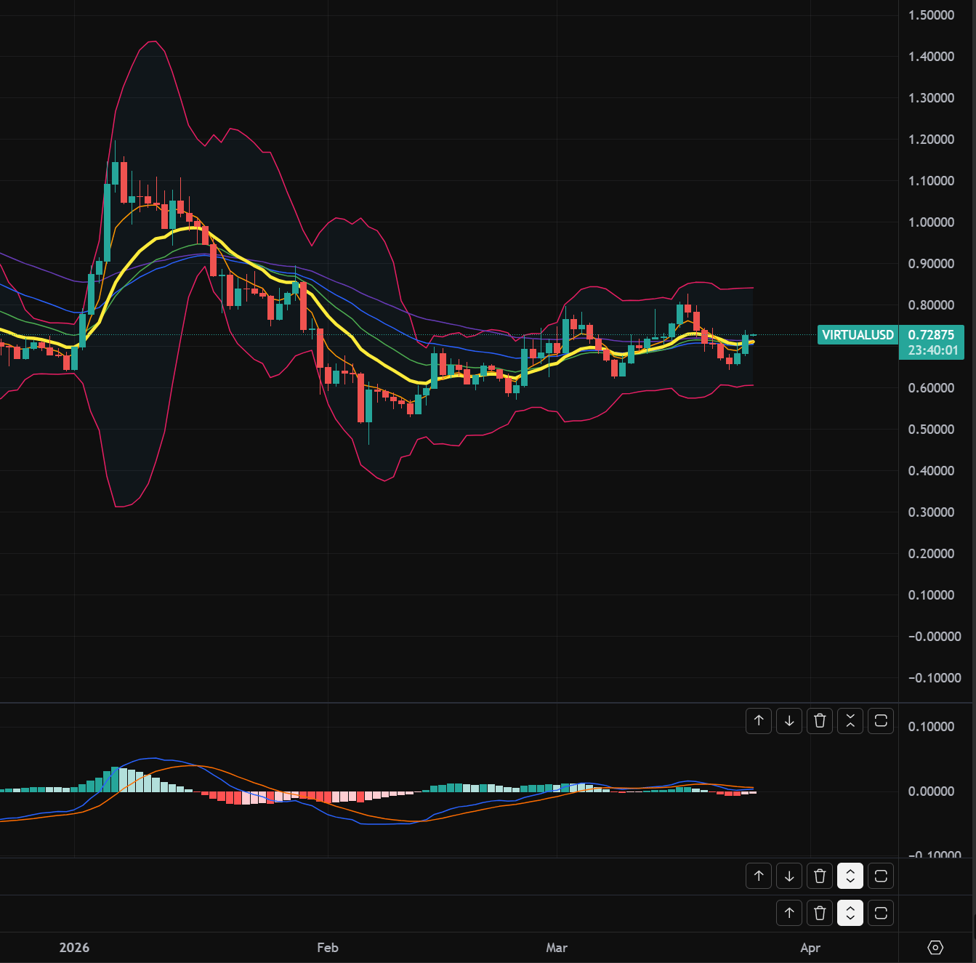Image resolution: width=976 pixels, height=963 pixels.
Task: Open chart settings gear in the corner
Action: point(936,948)
